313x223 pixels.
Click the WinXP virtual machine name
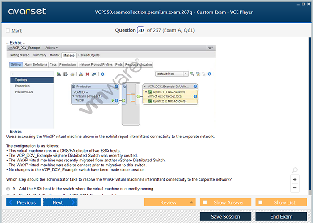click(80, 100)
